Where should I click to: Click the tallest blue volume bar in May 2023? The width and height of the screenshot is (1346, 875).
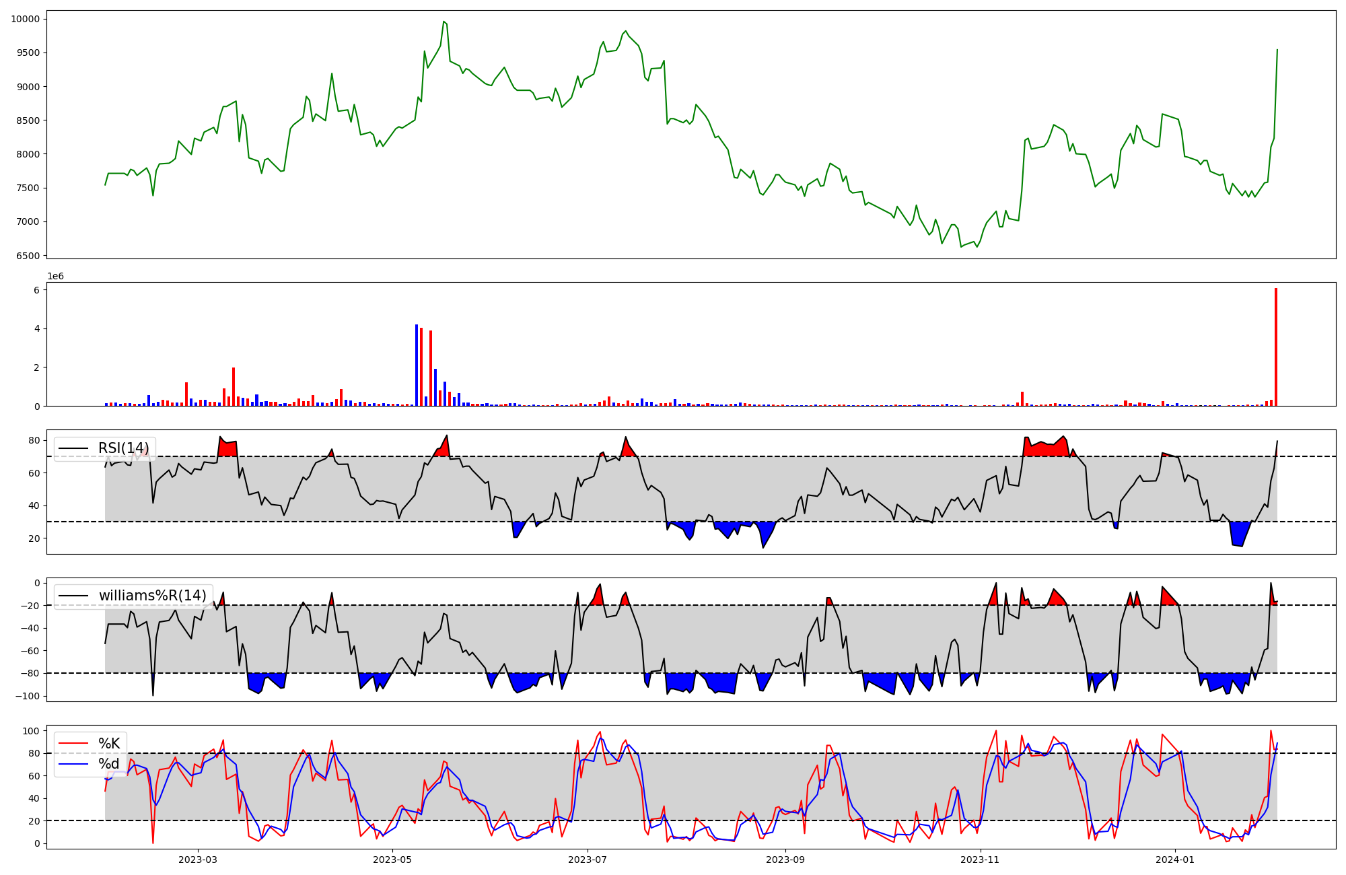point(417,365)
